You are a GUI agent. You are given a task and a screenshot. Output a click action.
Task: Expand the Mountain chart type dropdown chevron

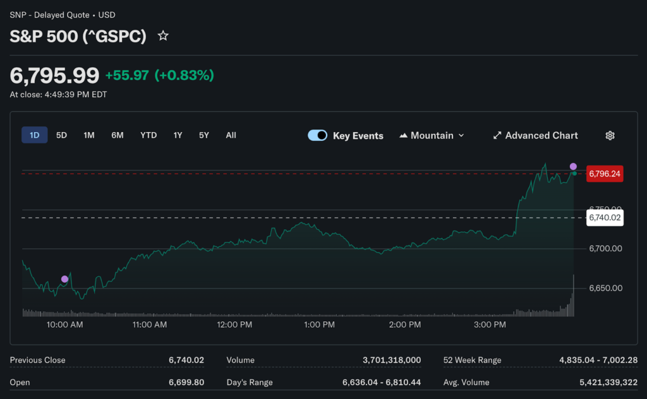(x=461, y=136)
